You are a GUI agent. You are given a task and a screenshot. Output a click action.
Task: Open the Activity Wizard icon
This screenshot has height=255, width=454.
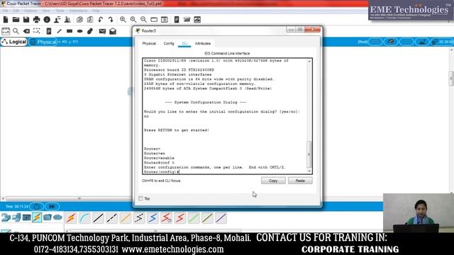(x=57, y=20)
